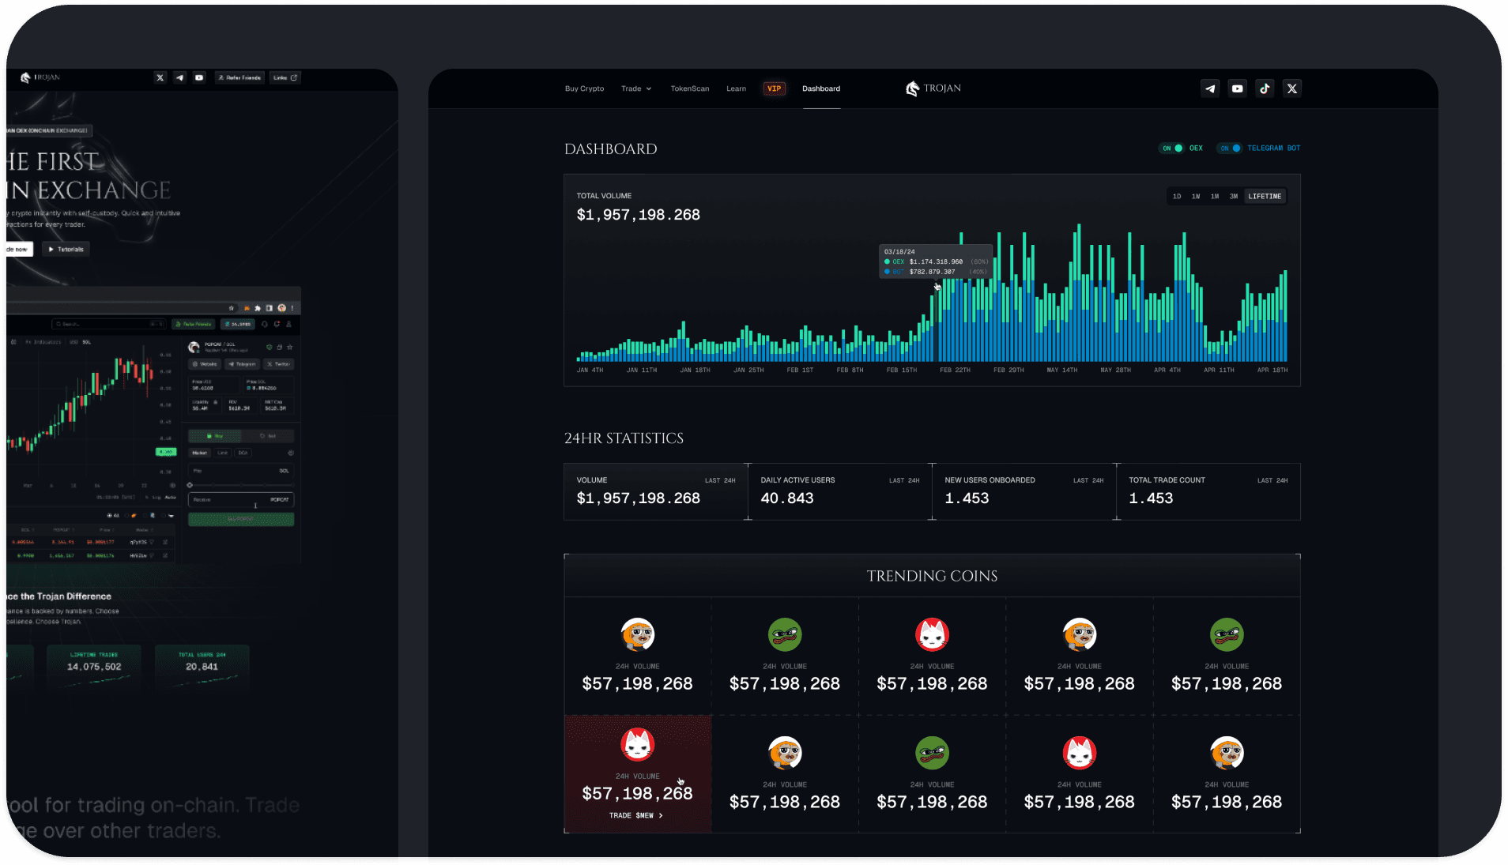Click profile avatar in embedded browser toolbar
This screenshot has width=1508, height=865.
tap(281, 308)
